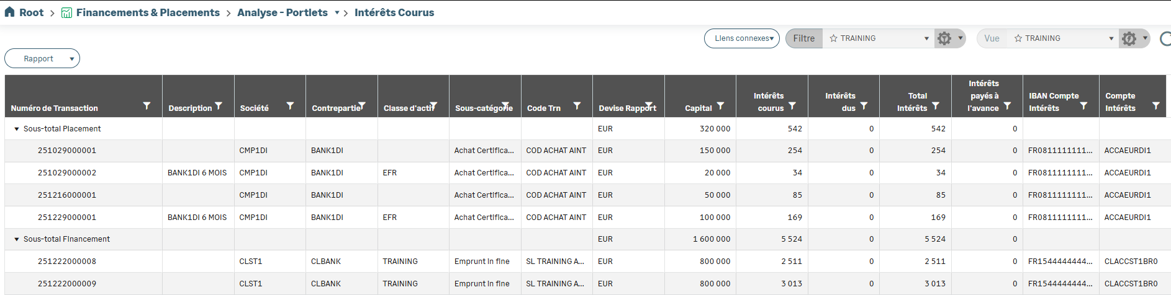This screenshot has width=1171, height=295.
Task: Open the Rapport dropdown
Action: pyautogui.click(x=42, y=58)
